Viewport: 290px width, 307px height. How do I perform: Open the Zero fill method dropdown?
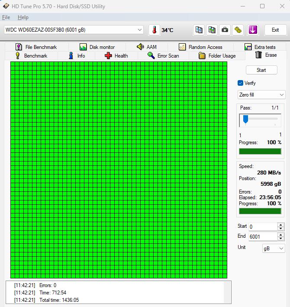tap(282, 95)
